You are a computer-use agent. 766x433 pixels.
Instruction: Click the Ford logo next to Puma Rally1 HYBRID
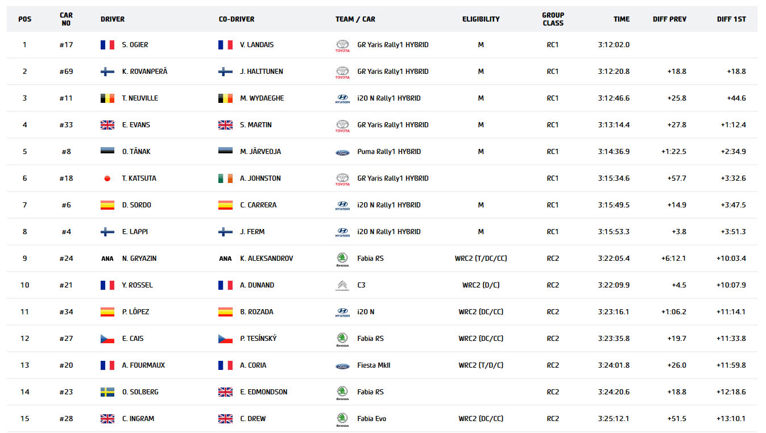(342, 152)
